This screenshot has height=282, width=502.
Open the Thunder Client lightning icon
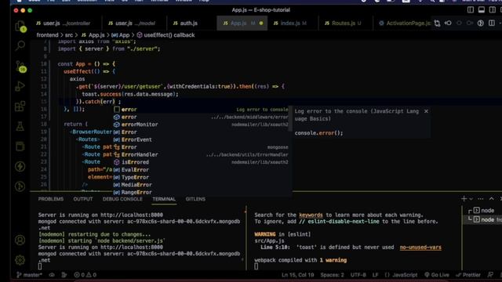click(20, 166)
